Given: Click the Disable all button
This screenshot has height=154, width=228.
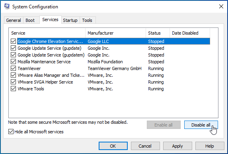Looking at the screenshot, I should (201, 125).
